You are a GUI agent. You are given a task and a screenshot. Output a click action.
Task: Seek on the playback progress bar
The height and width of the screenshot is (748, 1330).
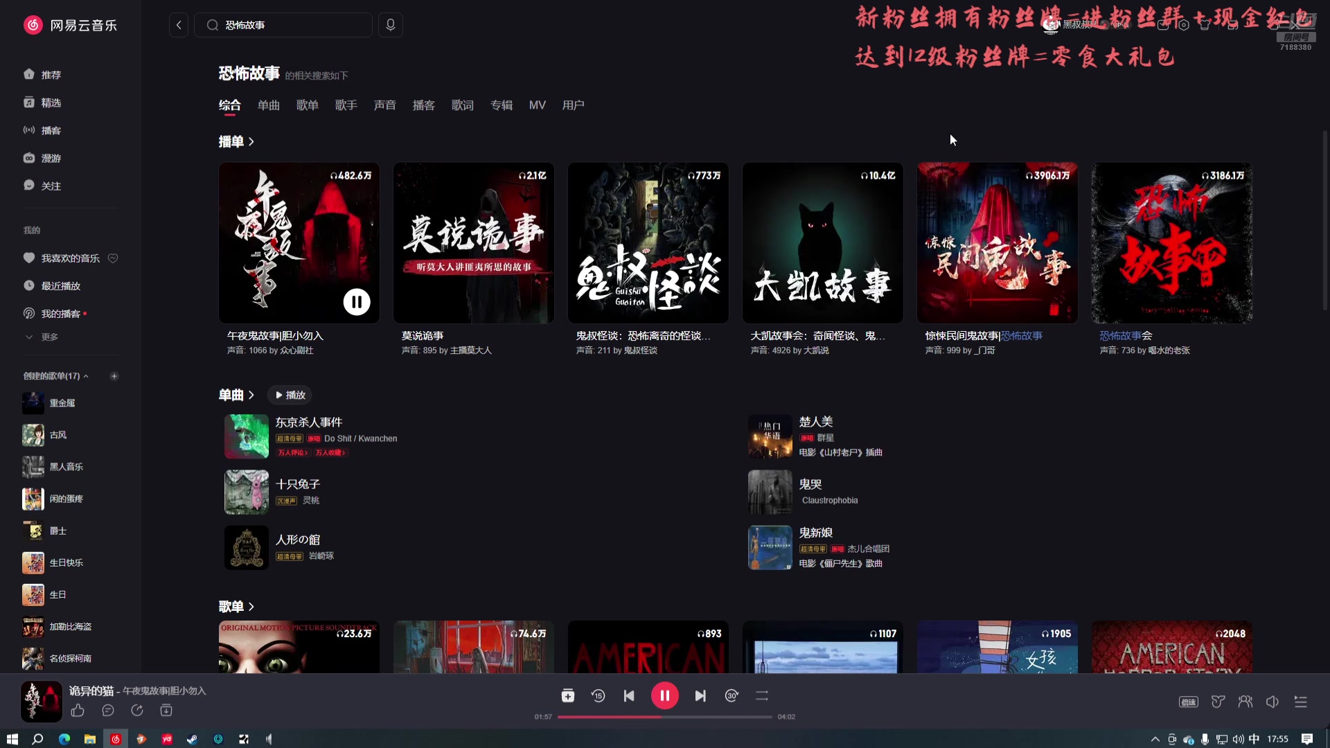click(665, 717)
